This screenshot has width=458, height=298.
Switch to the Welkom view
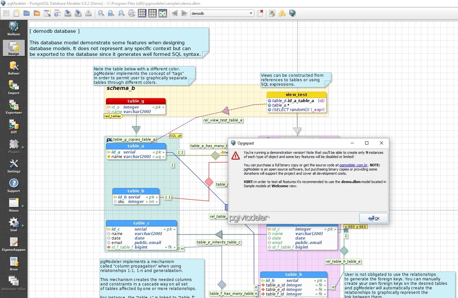point(13,29)
